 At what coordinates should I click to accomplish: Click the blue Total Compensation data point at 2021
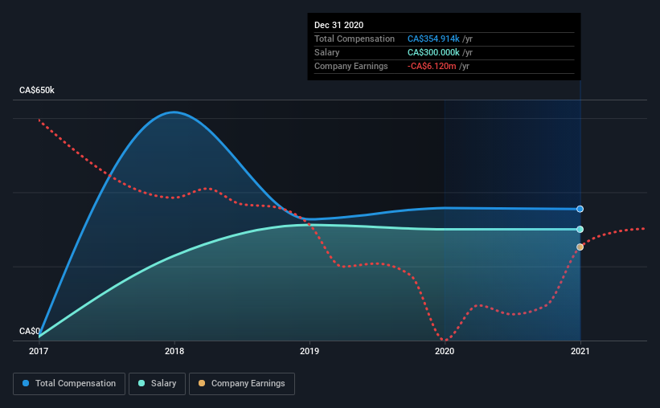[x=580, y=209]
